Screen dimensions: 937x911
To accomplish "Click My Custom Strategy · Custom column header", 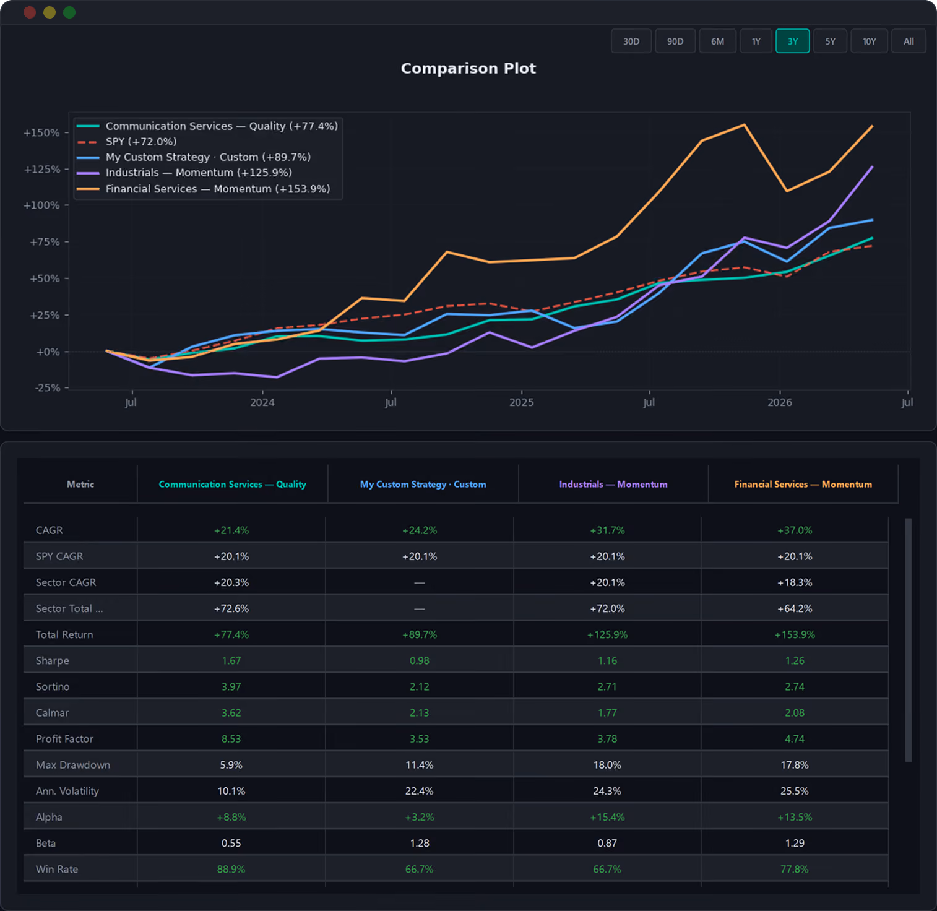I will tap(423, 485).
